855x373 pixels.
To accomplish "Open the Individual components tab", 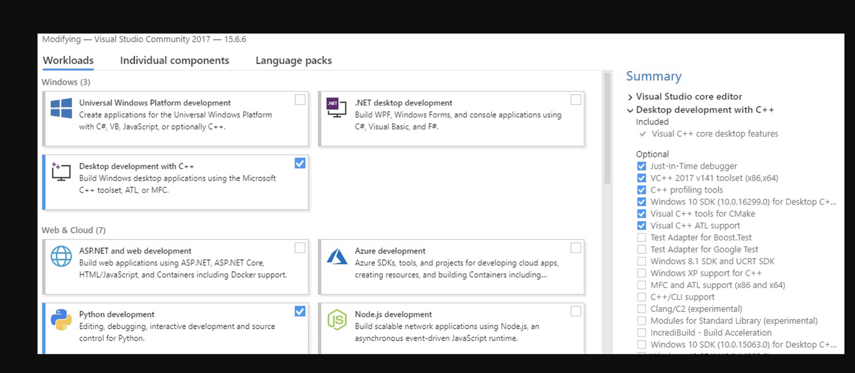I will pos(174,60).
